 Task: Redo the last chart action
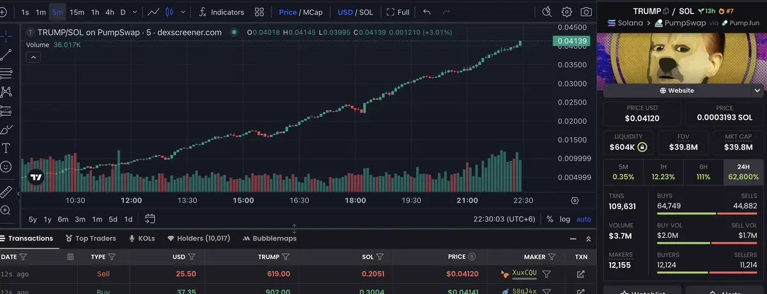tap(446, 12)
